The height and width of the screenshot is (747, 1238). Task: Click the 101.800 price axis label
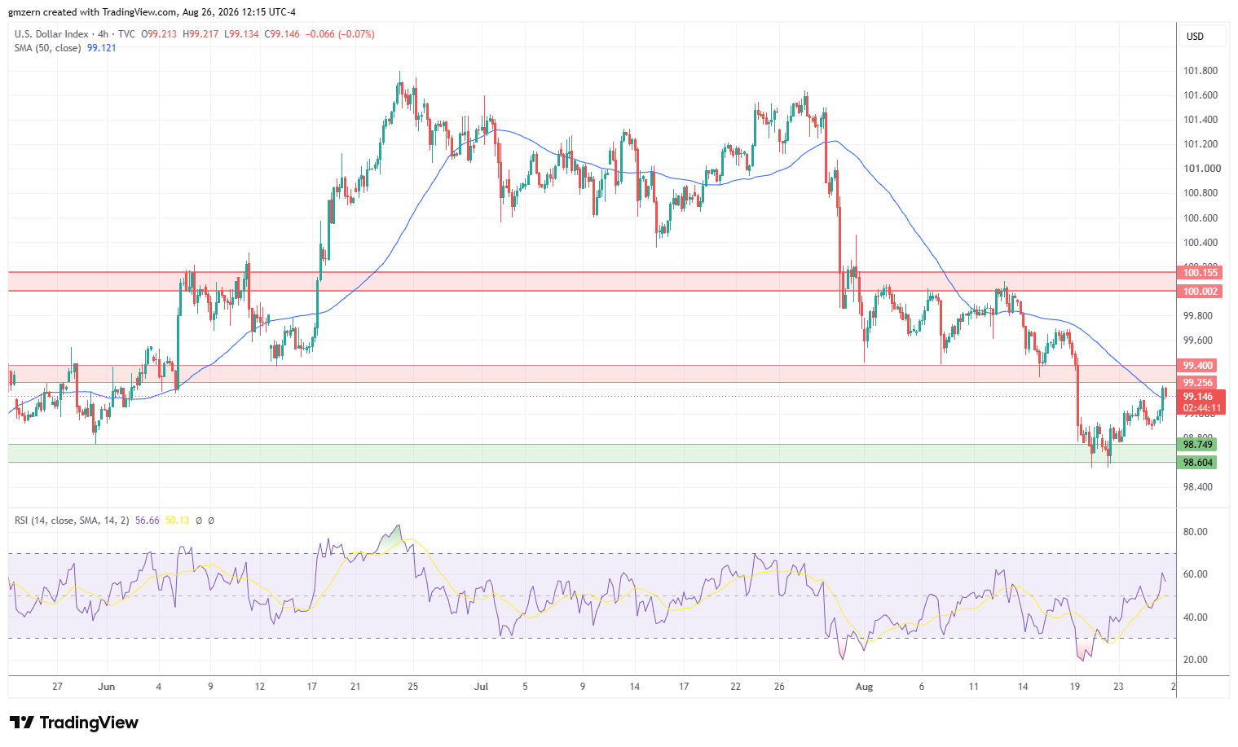(x=1201, y=71)
